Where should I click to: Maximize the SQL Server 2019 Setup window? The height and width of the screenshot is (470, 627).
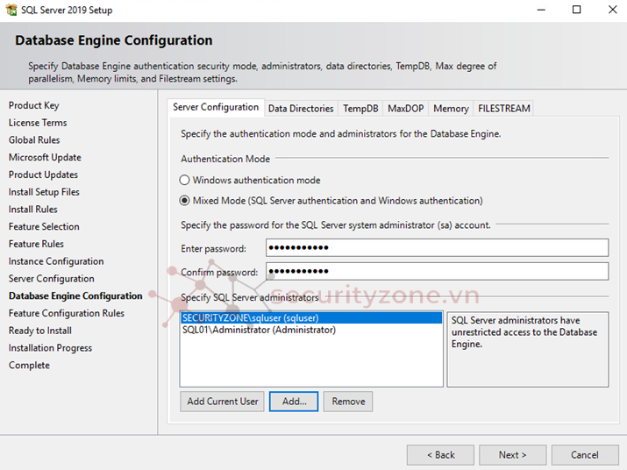576,11
